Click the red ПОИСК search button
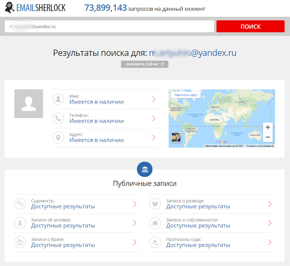This screenshot has width=290, height=266. coord(251,26)
